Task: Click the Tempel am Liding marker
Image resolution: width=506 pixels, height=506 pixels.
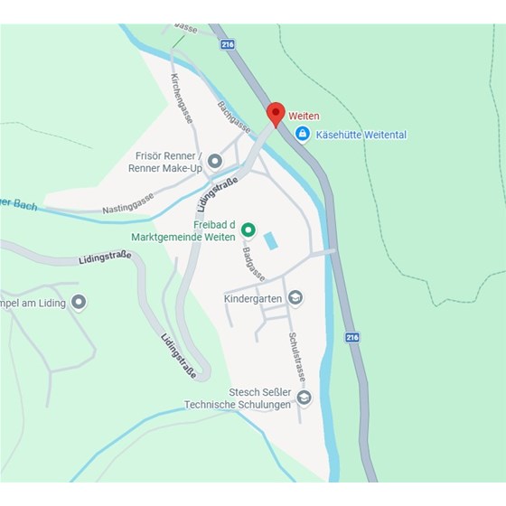Action: pyautogui.click(x=79, y=303)
